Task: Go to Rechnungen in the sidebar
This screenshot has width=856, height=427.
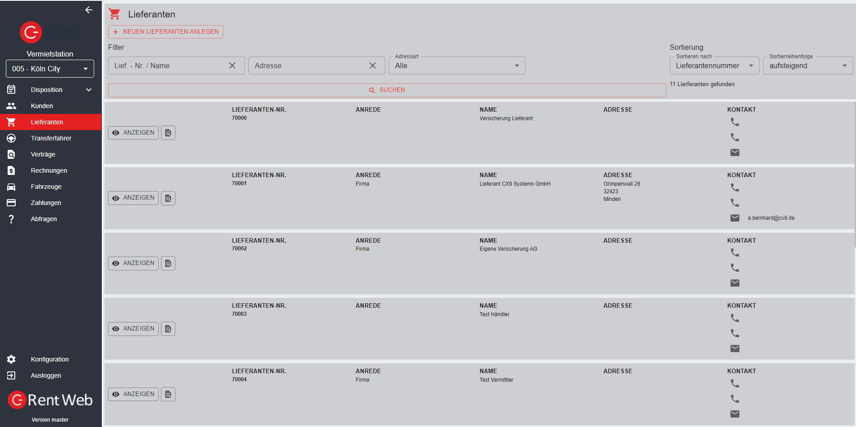Action: click(49, 170)
